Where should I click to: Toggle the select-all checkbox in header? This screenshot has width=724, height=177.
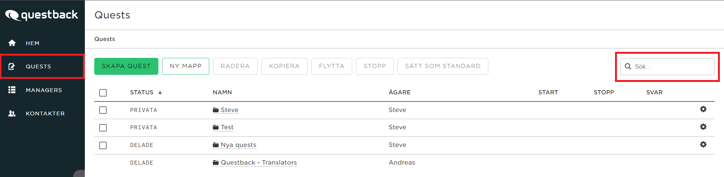click(x=103, y=93)
